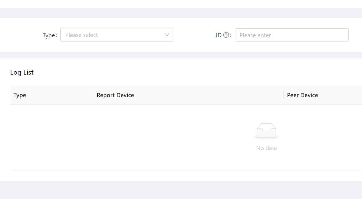The width and height of the screenshot is (362, 199).
Task: Click the Type label before the selector
Action: coord(49,35)
